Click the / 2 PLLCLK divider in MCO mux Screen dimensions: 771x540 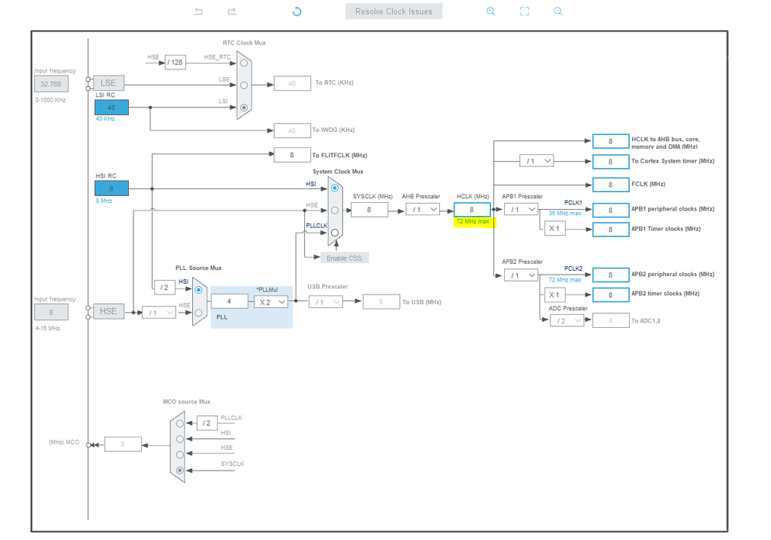(x=207, y=423)
